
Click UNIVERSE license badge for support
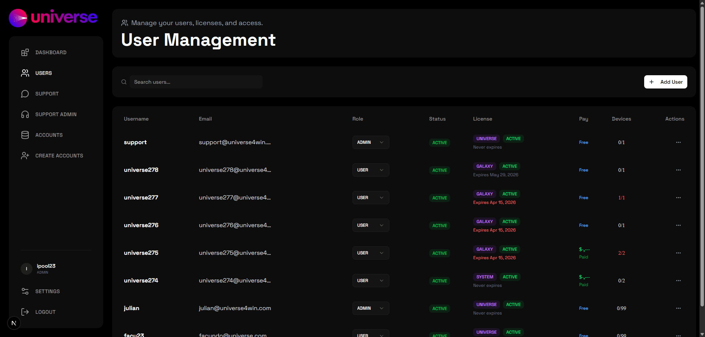click(486, 139)
